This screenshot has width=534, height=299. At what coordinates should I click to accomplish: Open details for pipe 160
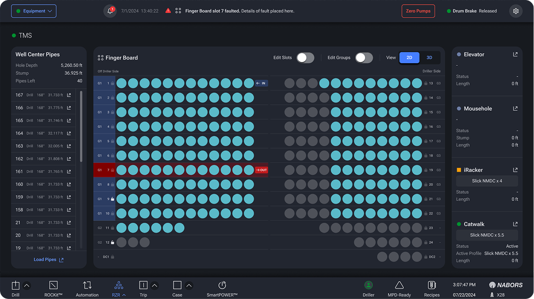click(x=69, y=184)
